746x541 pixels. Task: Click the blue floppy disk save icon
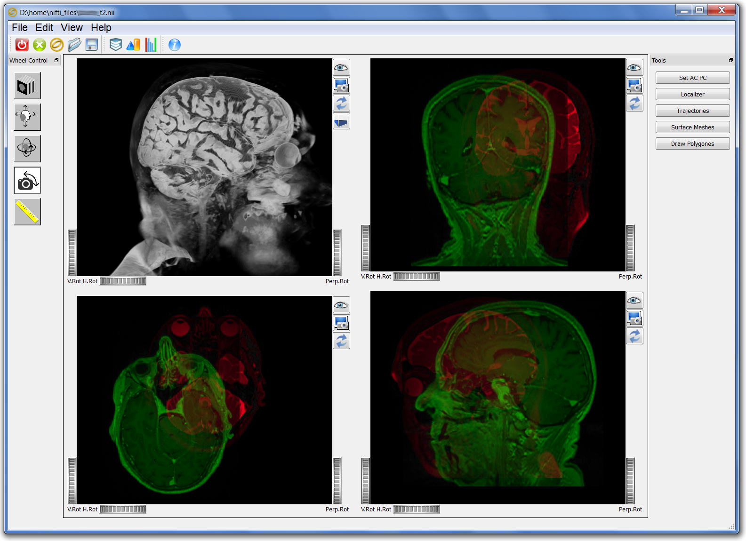point(92,45)
